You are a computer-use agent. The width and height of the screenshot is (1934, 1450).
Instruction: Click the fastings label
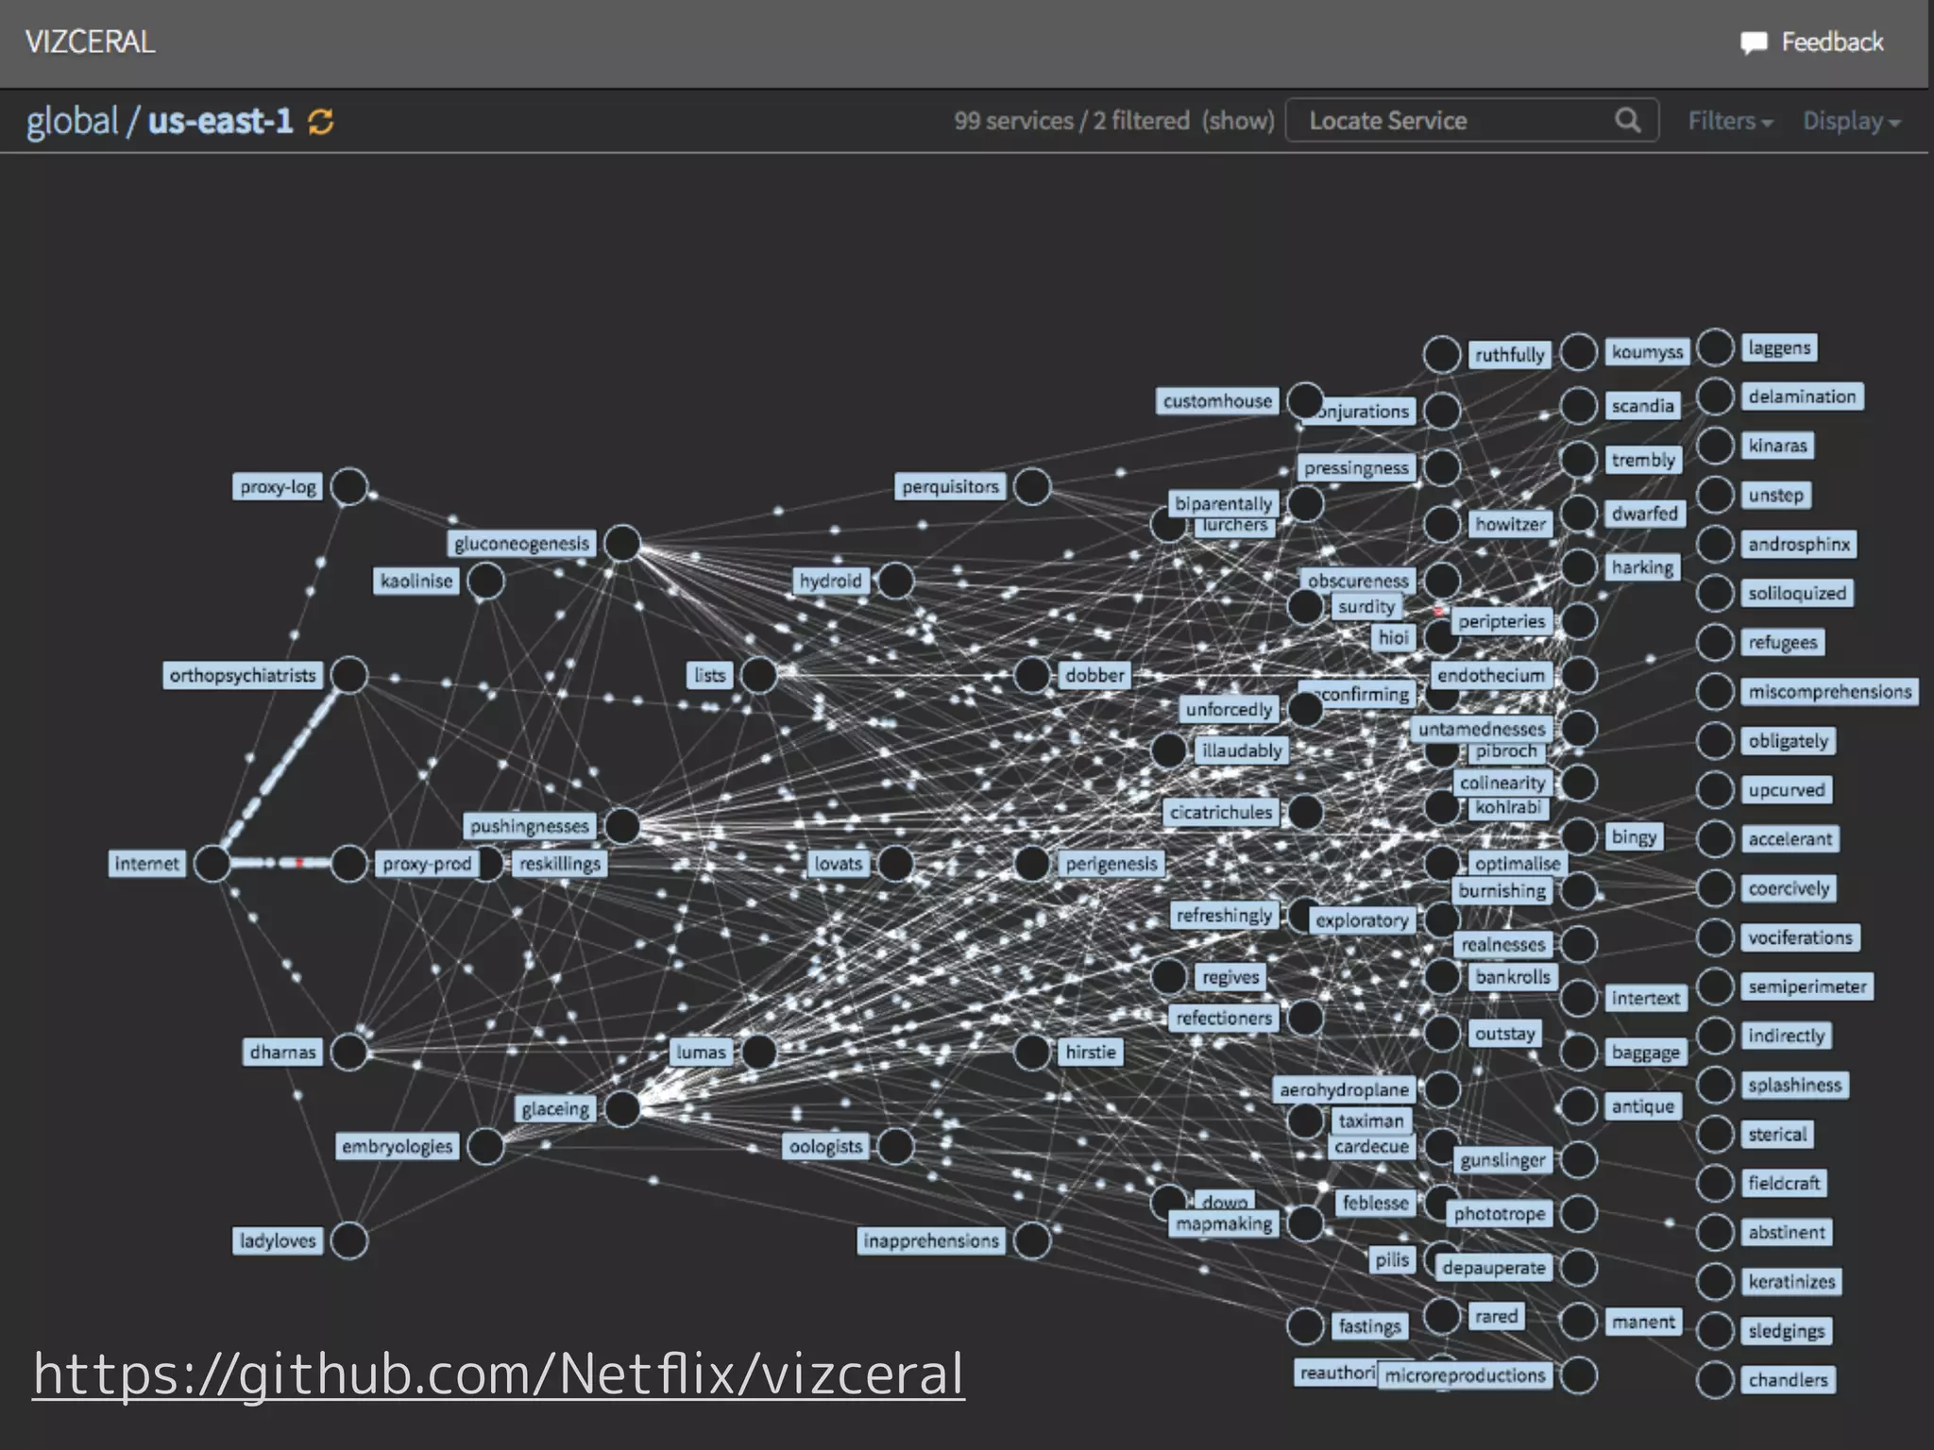click(x=1369, y=1326)
